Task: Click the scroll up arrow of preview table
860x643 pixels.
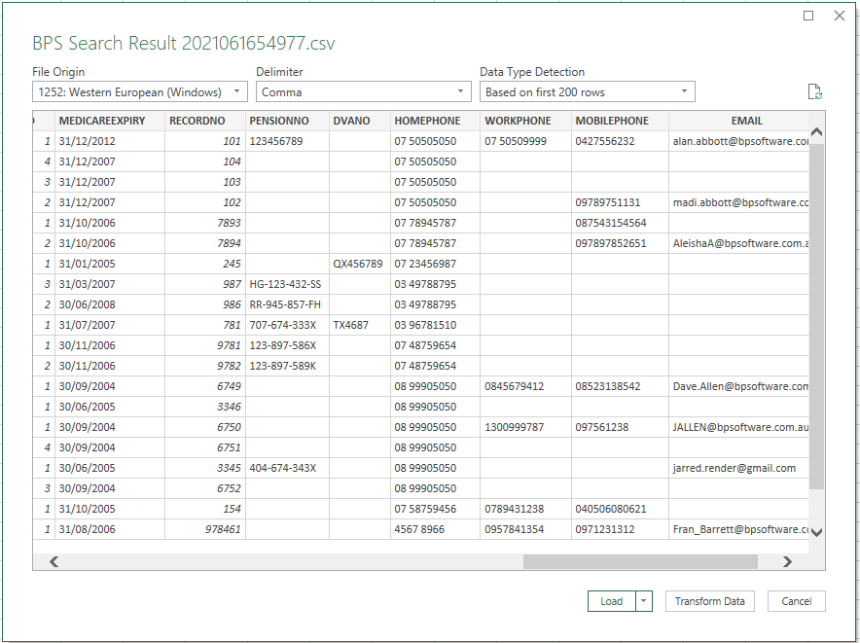Action: (816, 132)
